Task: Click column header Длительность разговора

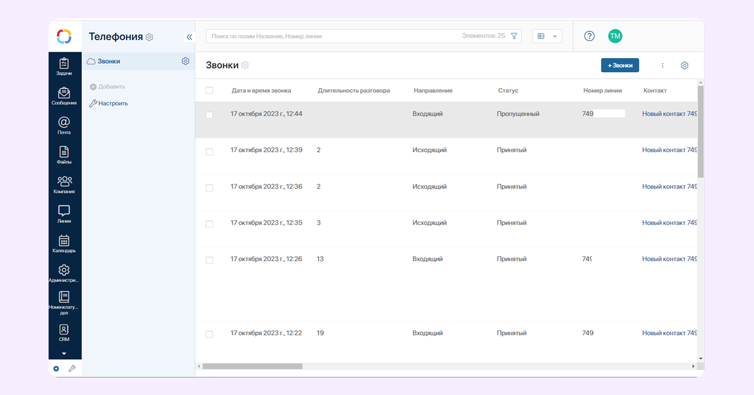Action: [354, 90]
